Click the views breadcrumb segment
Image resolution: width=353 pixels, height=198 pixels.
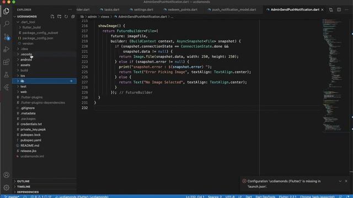tap(105, 16)
